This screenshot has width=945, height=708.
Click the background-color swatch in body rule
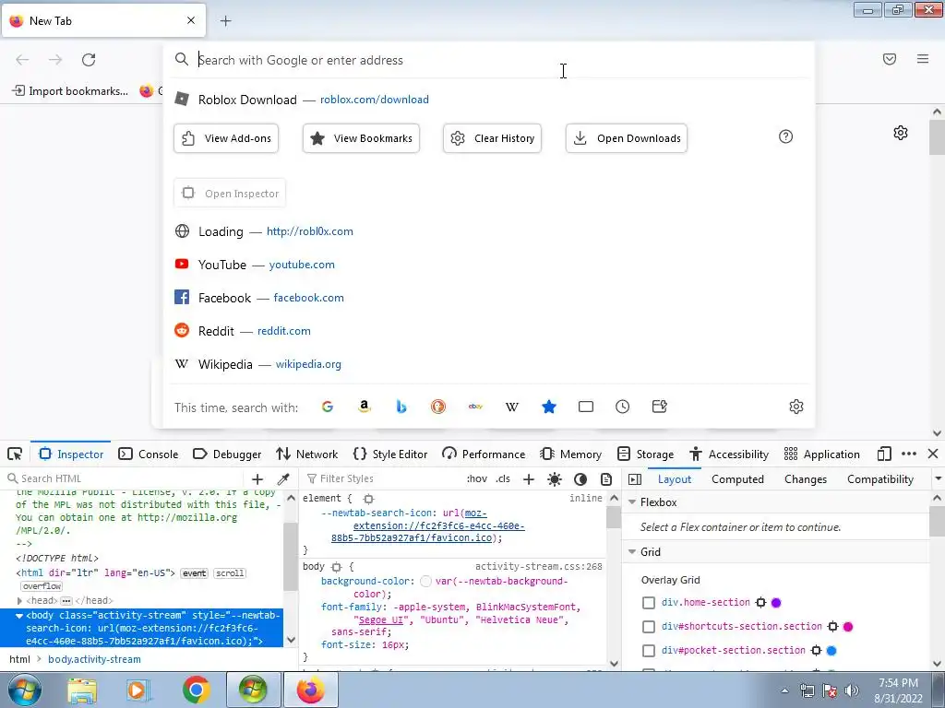pos(425,582)
